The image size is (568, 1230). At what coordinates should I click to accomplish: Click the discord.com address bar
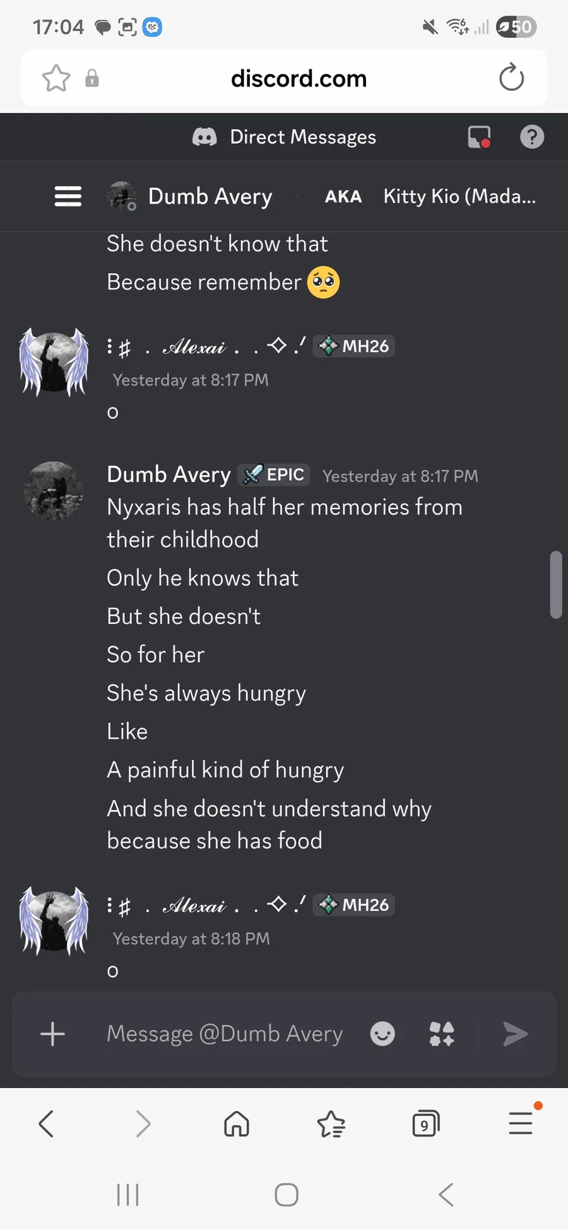tap(299, 78)
